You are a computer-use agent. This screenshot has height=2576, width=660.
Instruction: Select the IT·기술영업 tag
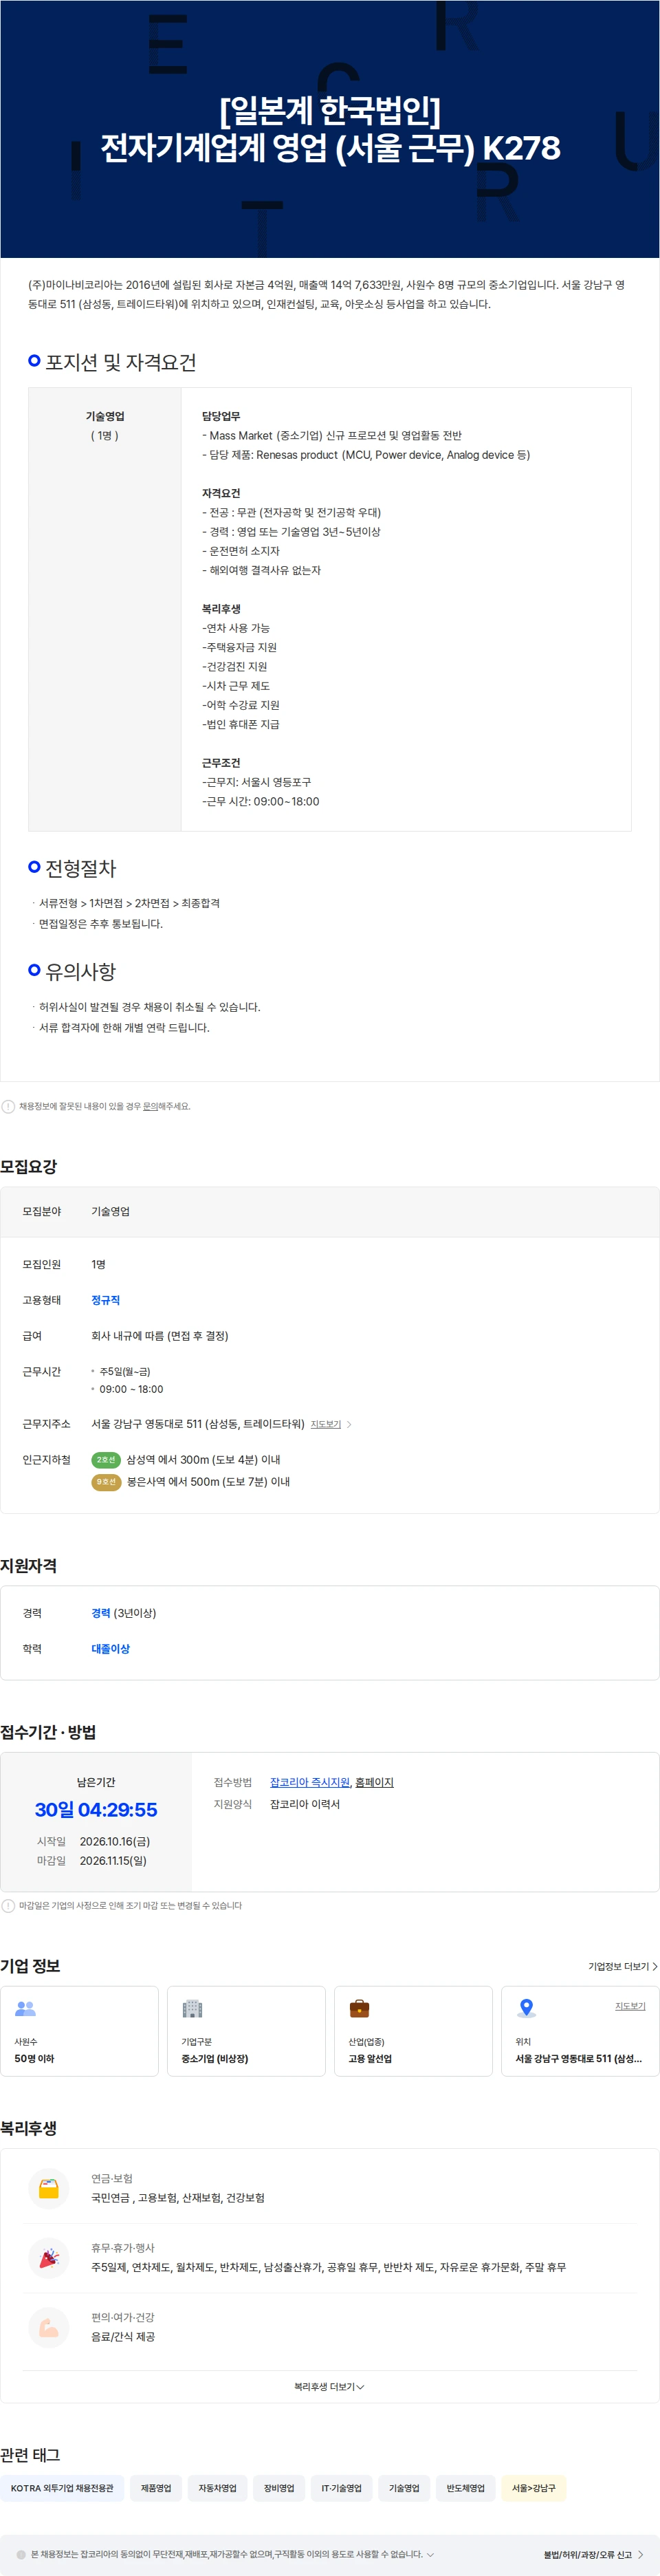[341, 2488]
